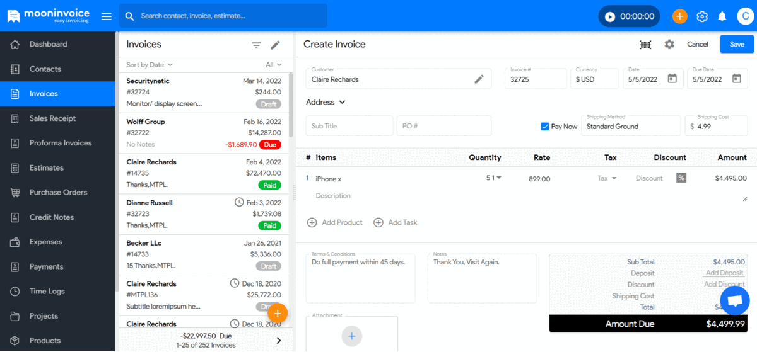Viewport: 757px width, 352px height.
Task: Click the search magnifier icon
Action: [x=129, y=16]
